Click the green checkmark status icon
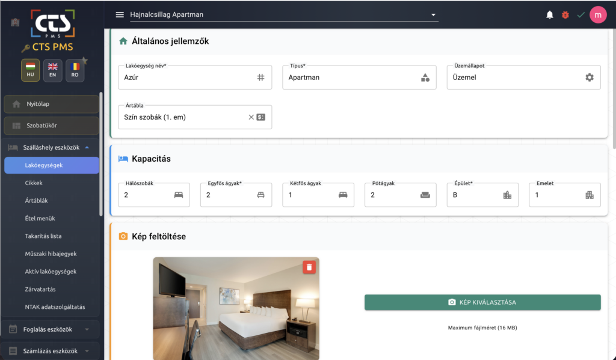The width and height of the screenshot is (616, 360). click(581, 15)
